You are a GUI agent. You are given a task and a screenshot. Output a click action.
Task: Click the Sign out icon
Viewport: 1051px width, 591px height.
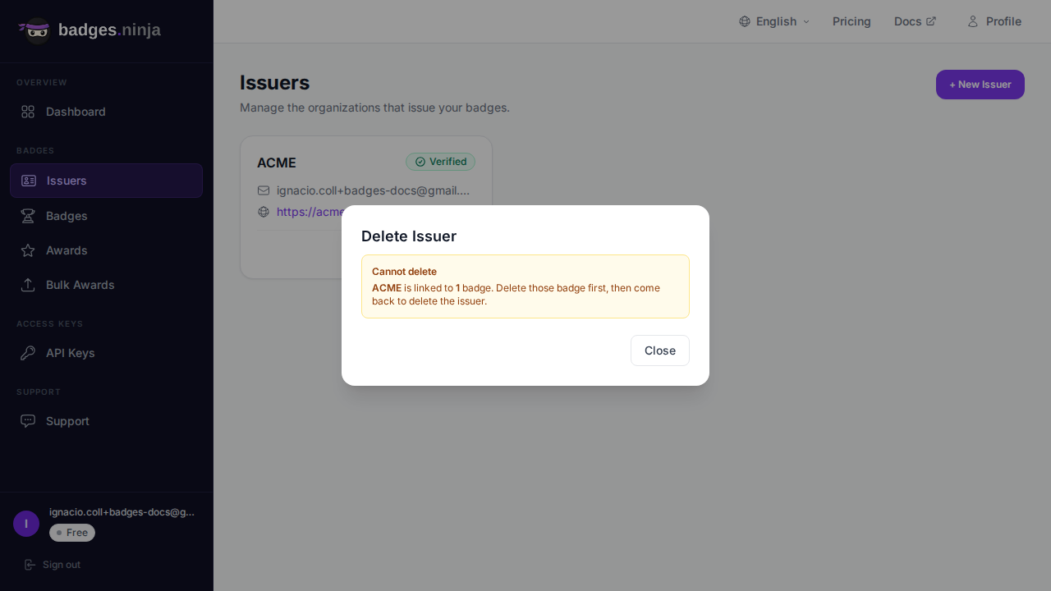pyautogui.click(x=30, y=565)
